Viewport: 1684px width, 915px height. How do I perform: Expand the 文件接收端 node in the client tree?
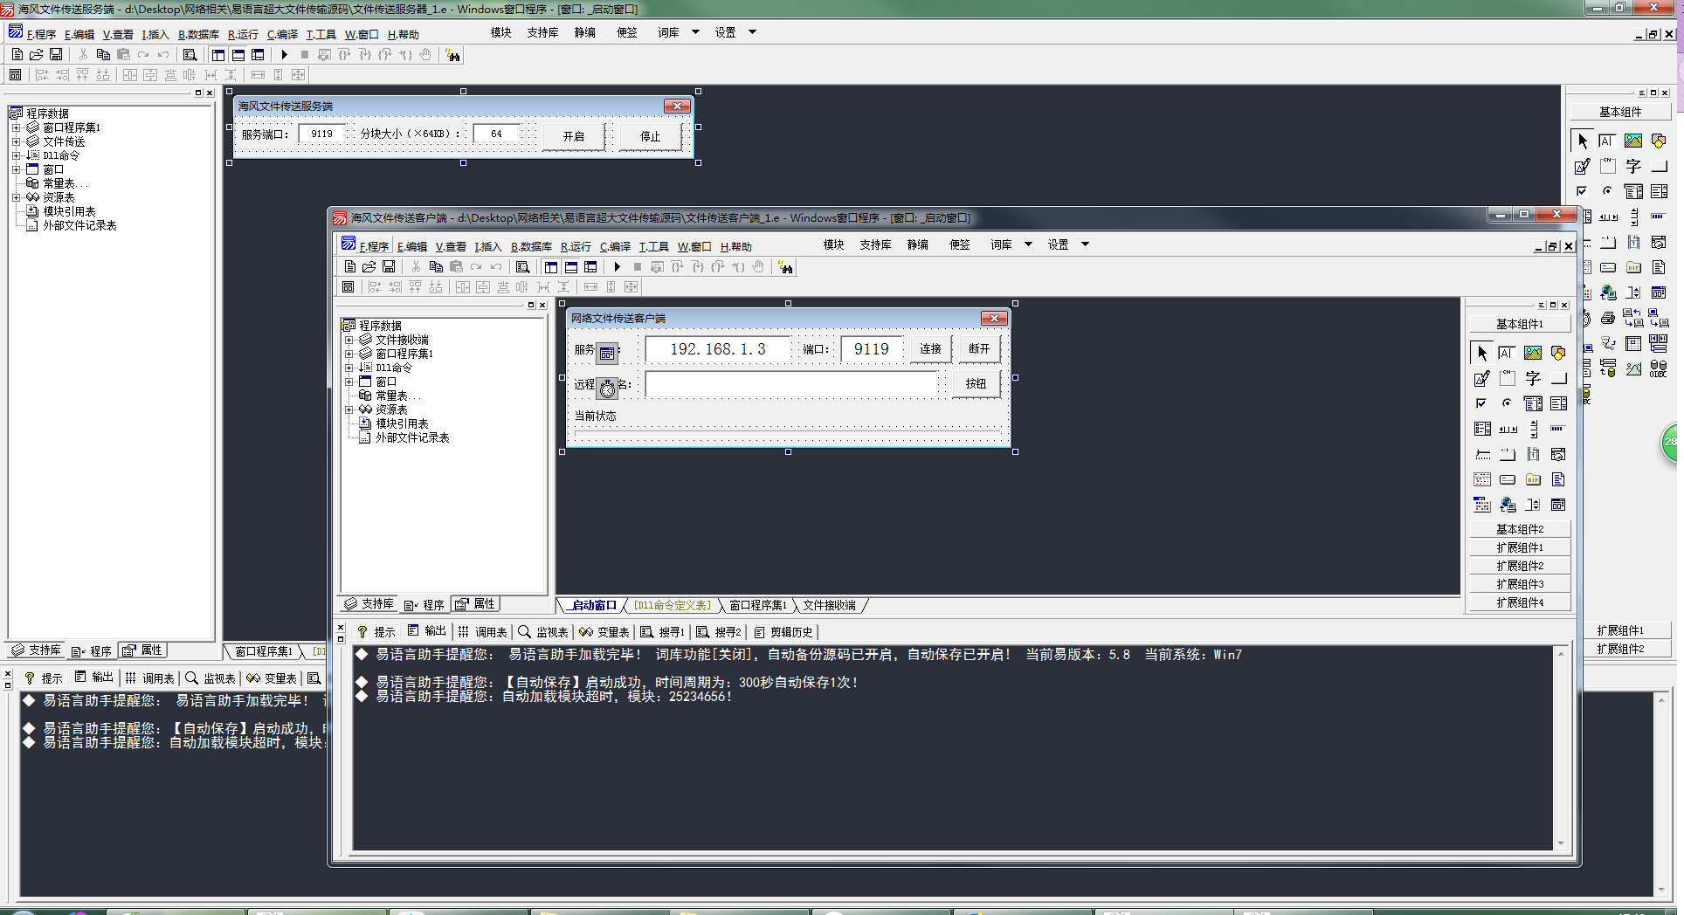(349, 340)
